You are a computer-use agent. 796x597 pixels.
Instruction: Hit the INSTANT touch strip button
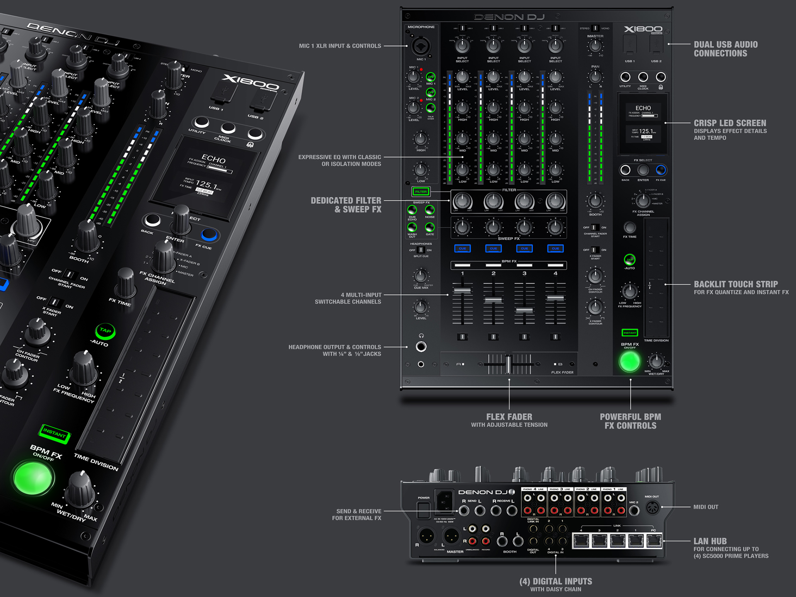click(x=630, y=332)
